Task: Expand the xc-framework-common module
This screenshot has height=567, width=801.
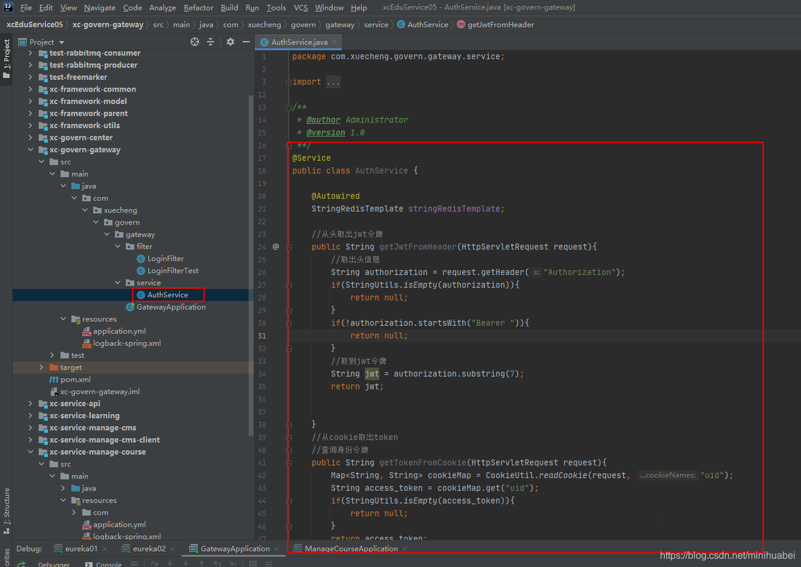Action: 30,89
